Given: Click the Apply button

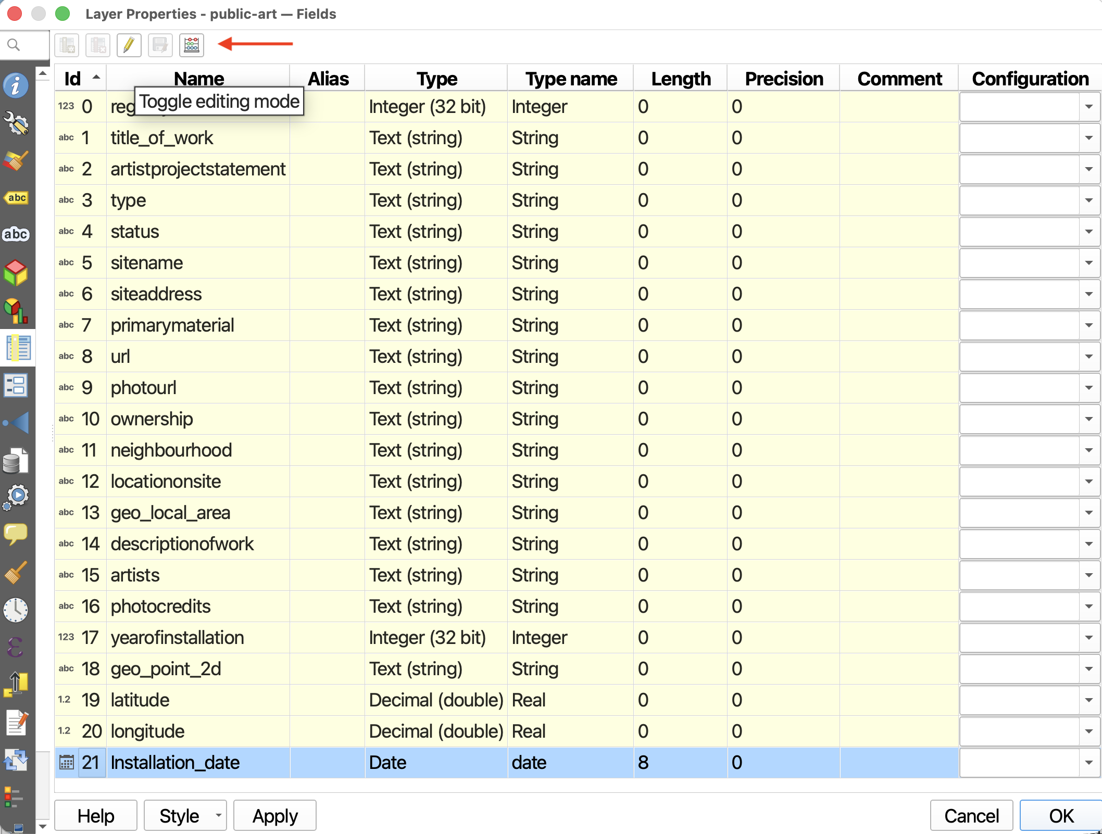Looking at the screenshot, I should [x=275, y=816].
